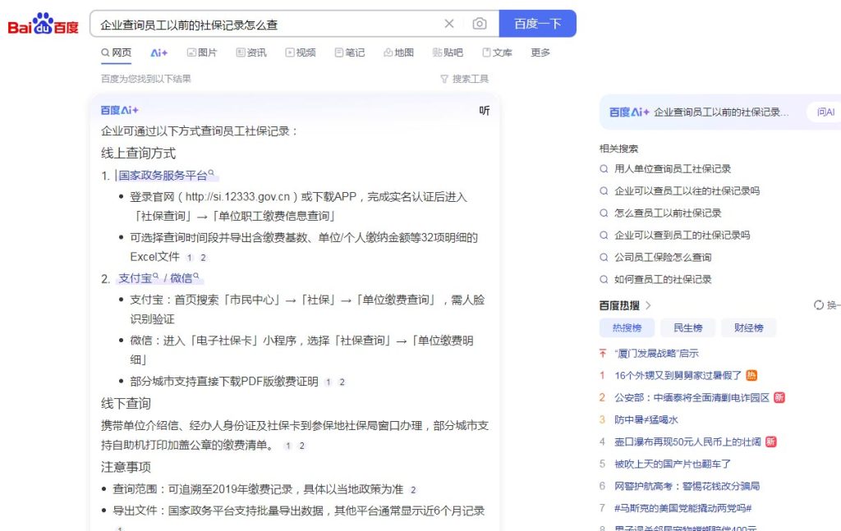
Task: Click chevron next to 百度热搜
Action: (x=648, y=305)
